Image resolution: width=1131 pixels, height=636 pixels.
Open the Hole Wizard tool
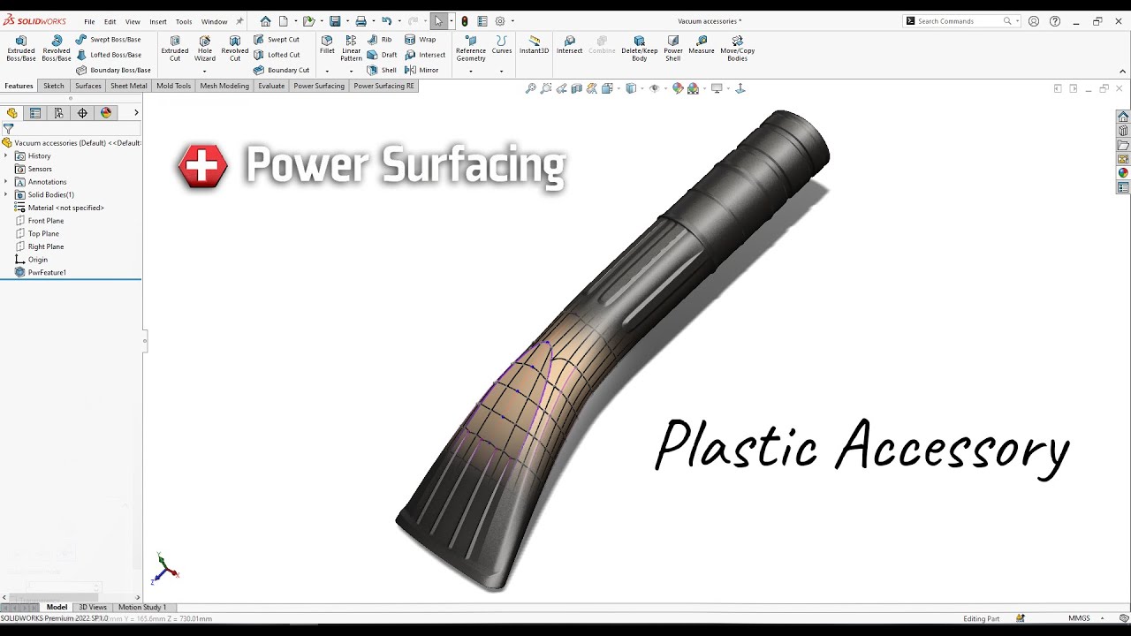(205, 48)
